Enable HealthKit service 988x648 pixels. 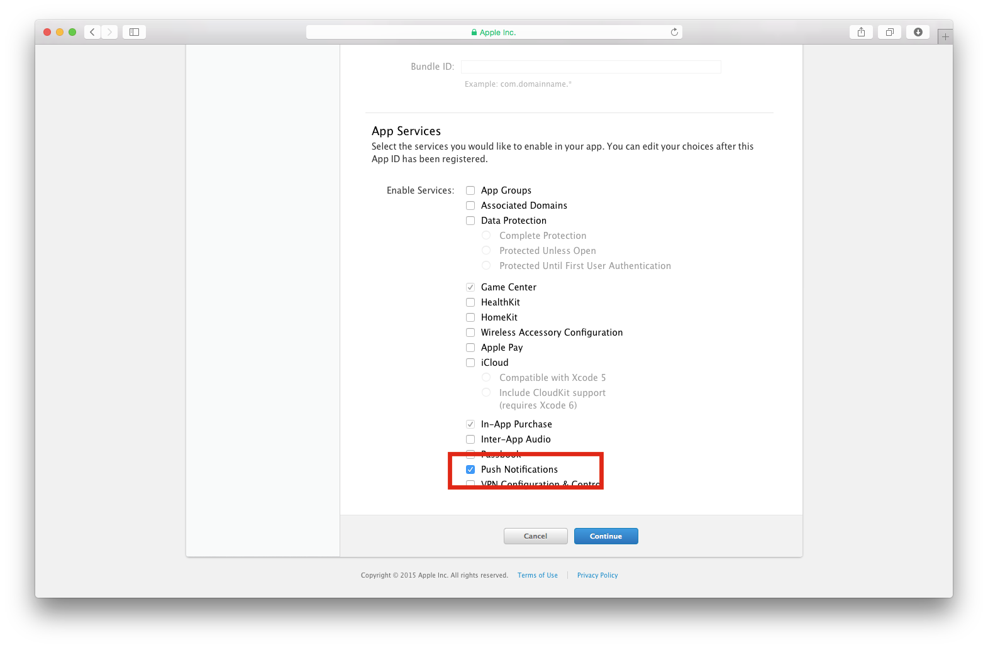coord(470,302)
